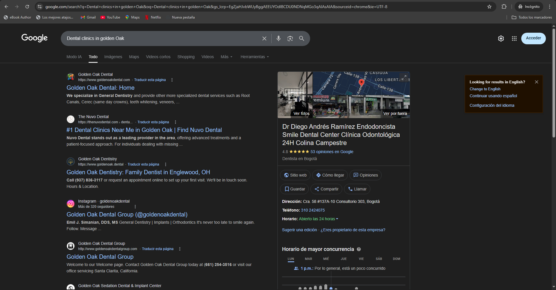This screenshot has width=556, height=290.
Task: Click the Cómo llegar directions button
Action: [x=330, y=175]
